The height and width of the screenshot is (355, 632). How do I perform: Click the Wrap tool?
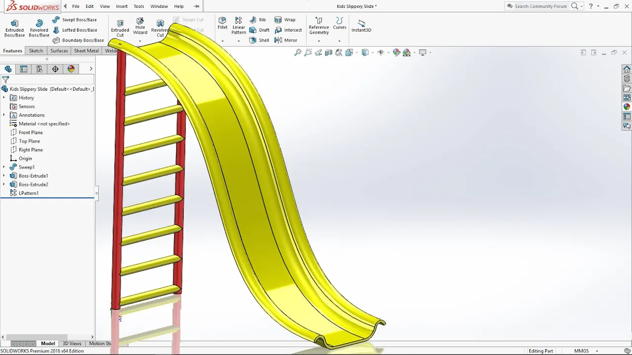click(285, 20)
